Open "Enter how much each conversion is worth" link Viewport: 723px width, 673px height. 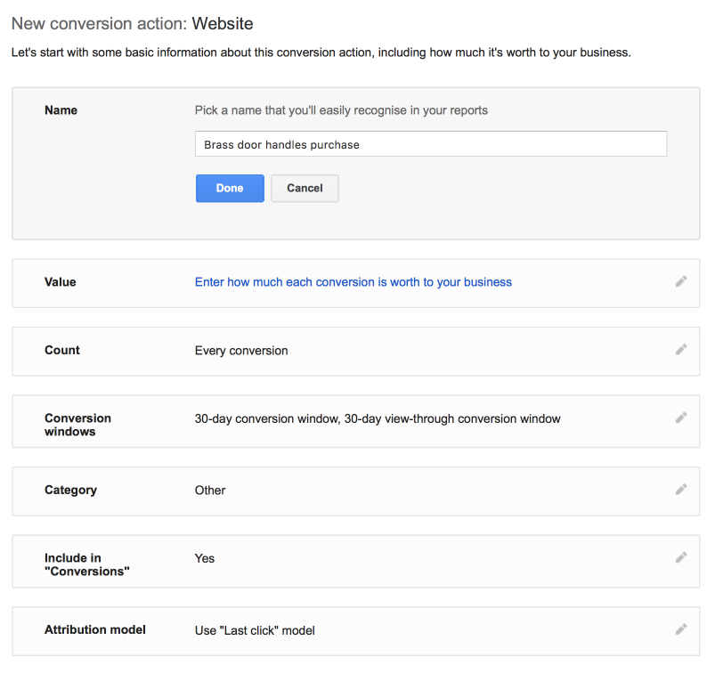[353, 282]
